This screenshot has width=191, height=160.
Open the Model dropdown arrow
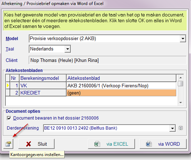(x=183, y=39)
